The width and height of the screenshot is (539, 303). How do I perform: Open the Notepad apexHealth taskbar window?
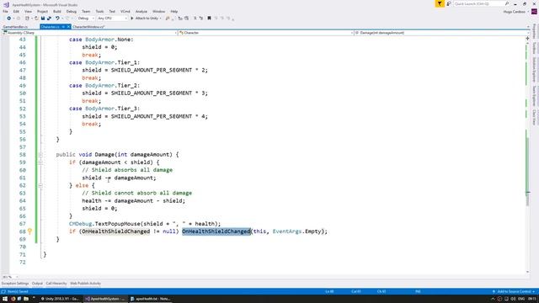(x=151, y=299)
